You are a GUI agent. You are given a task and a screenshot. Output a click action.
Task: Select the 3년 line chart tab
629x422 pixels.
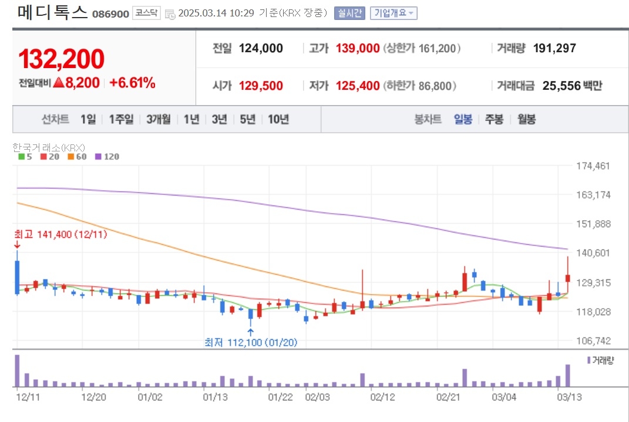coord(220,119)
